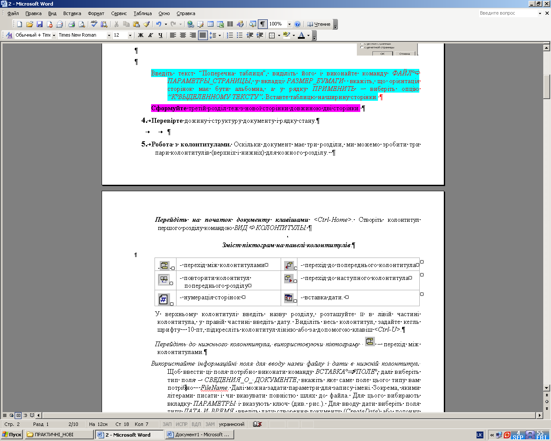Run spelling and grammar check

tap(94, 24)
